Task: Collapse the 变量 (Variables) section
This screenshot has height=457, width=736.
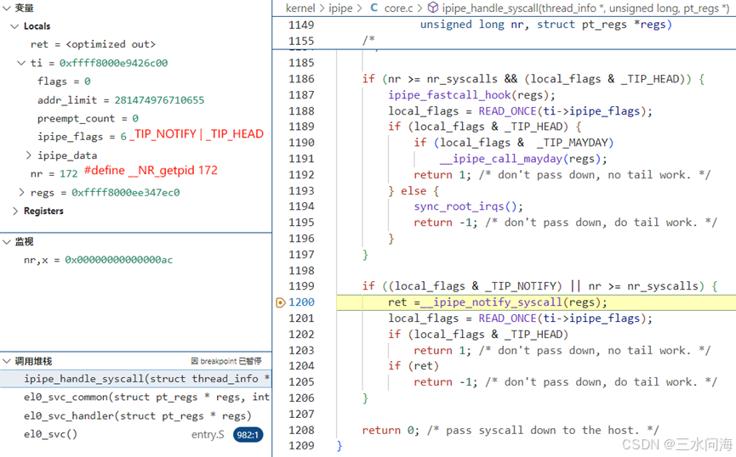Action: tap(7, 8)
